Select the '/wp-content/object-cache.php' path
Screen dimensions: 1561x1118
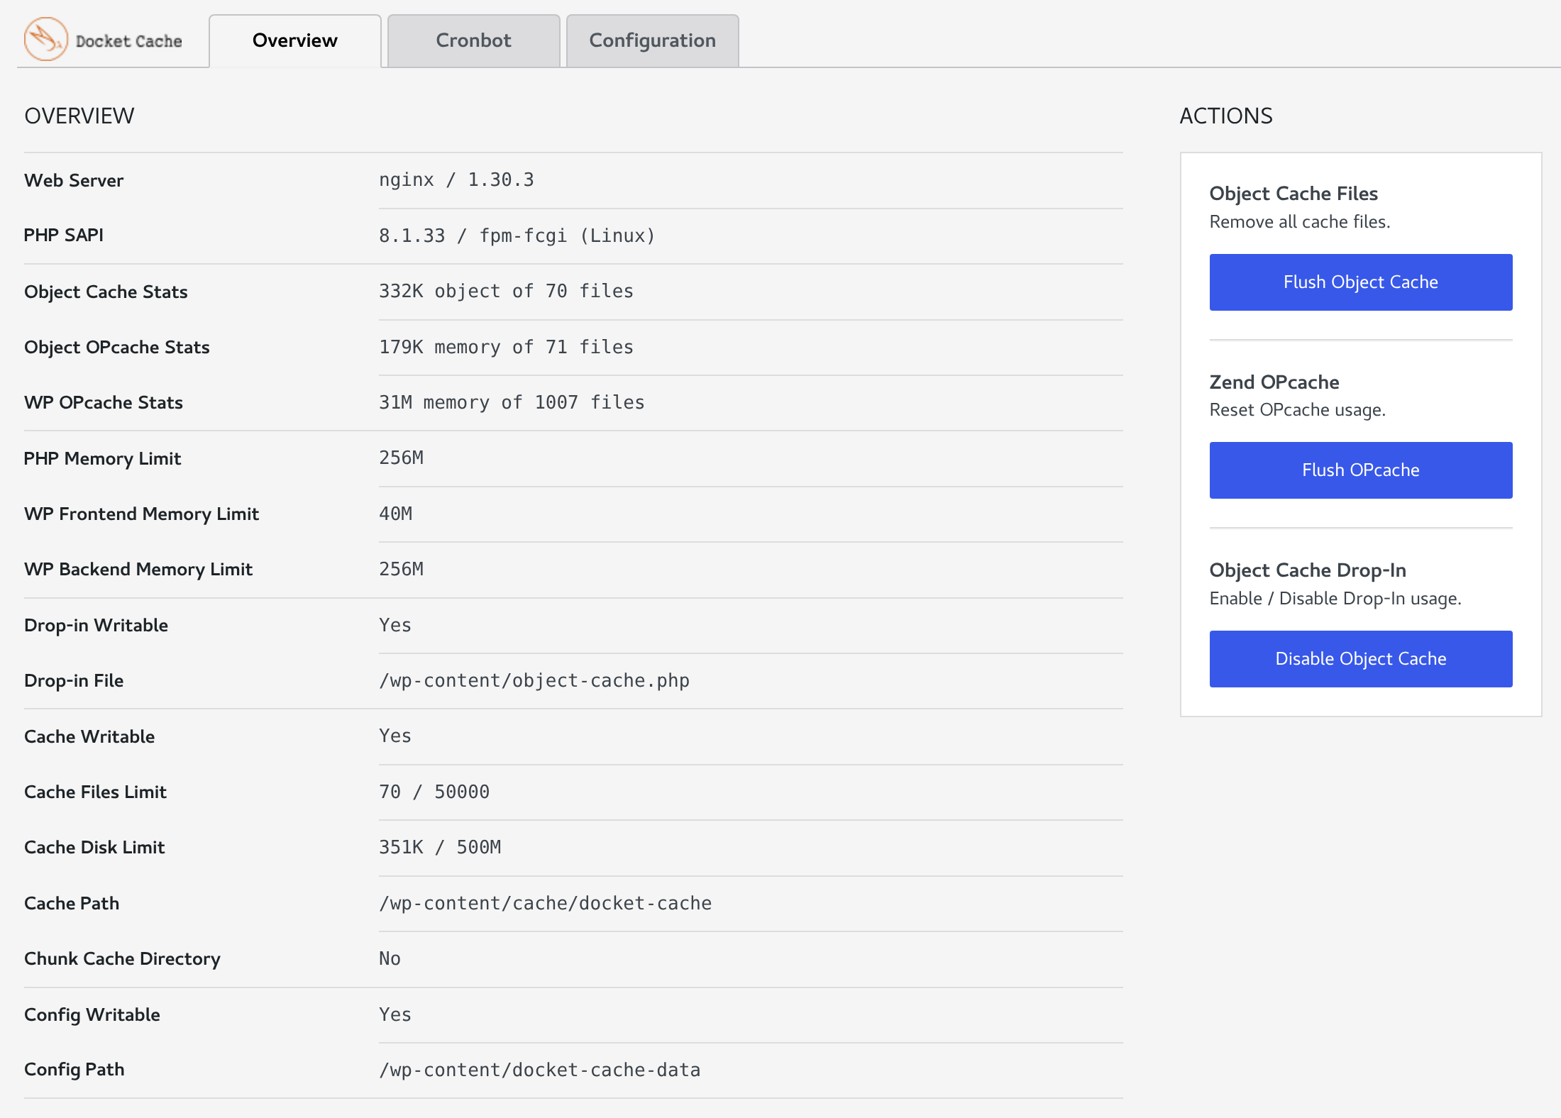(x=534, y=681)
